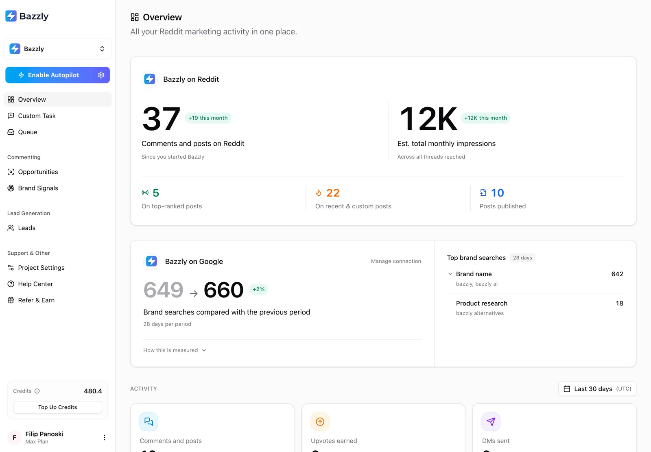Click Enable Autopilot button
Image resolution: width=651 pixels, height=452 pixels.
[49, 75]
